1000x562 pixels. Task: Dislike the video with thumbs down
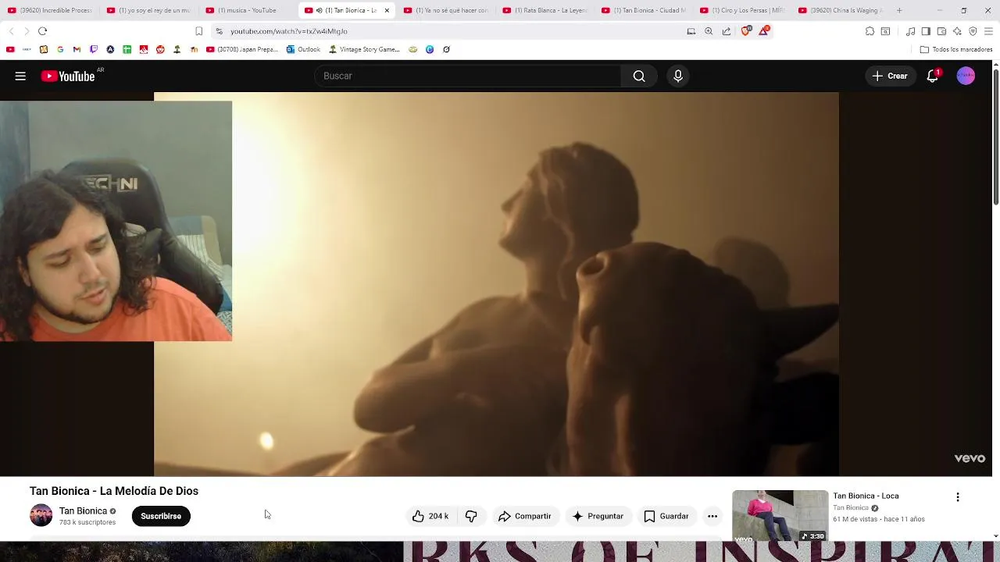click(x=471, y=516)
